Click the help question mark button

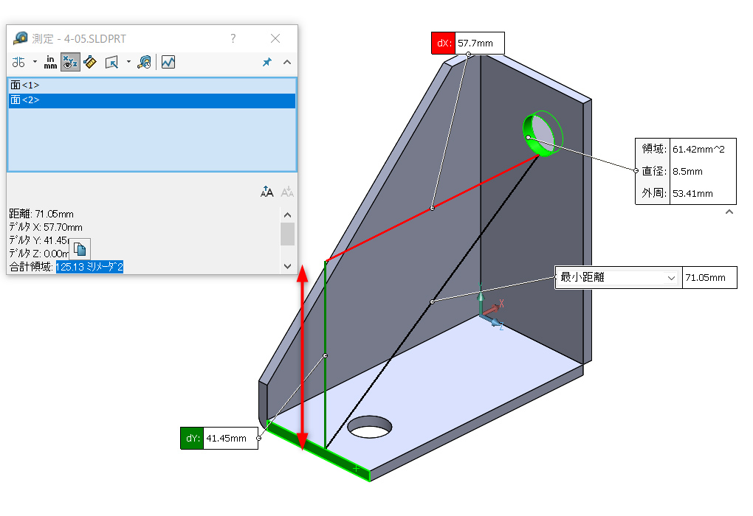[x=233, y=38]
